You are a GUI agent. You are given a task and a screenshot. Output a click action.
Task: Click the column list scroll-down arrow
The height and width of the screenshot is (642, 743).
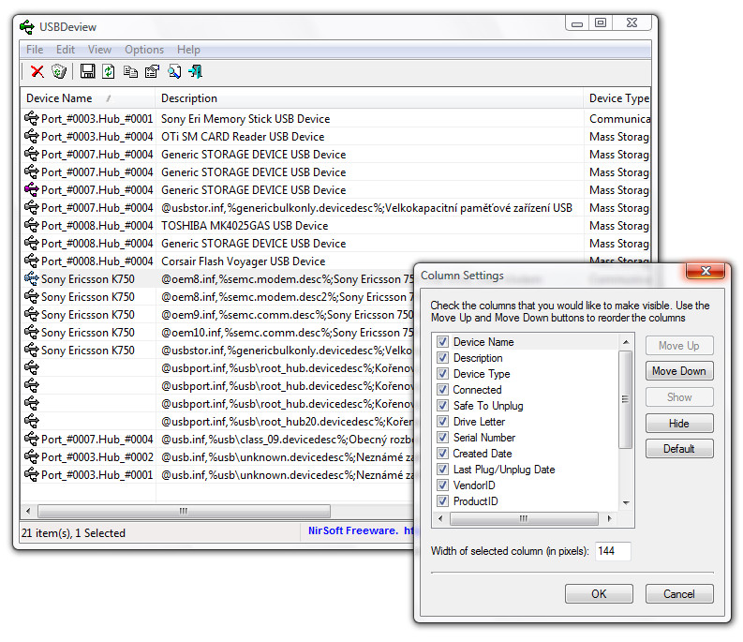click(x=626, y=502)
